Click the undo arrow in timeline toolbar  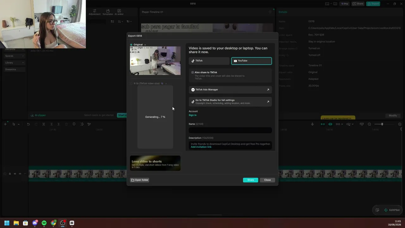click(x=28, y=124)
